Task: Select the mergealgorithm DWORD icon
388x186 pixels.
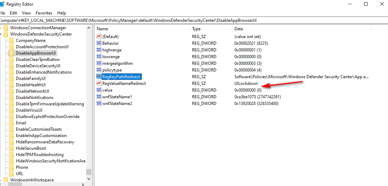Action: click(99, 63)
